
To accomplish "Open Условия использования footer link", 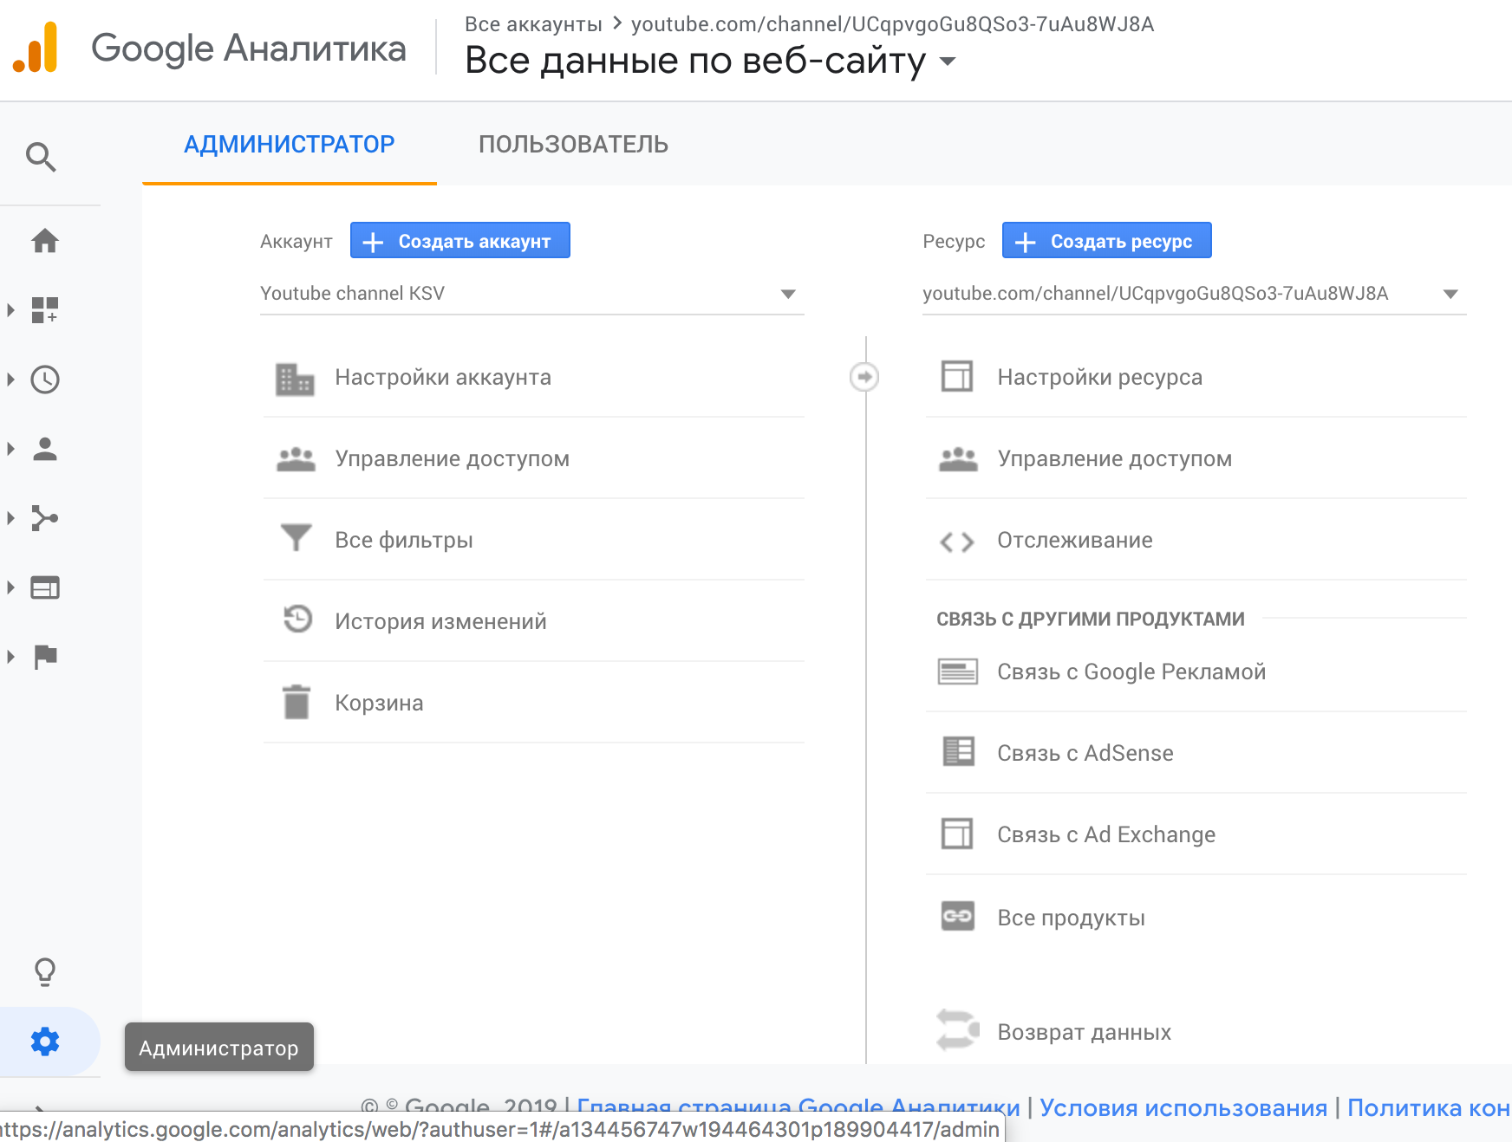I will (x=1183, y=1107).
